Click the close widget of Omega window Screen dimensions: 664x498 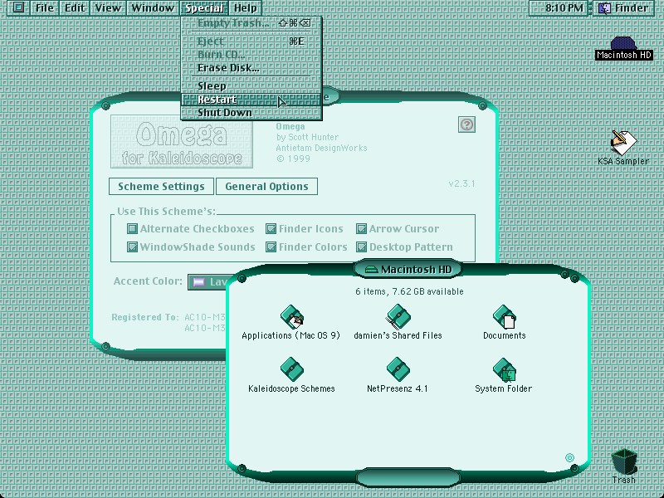tap(106, 105)
